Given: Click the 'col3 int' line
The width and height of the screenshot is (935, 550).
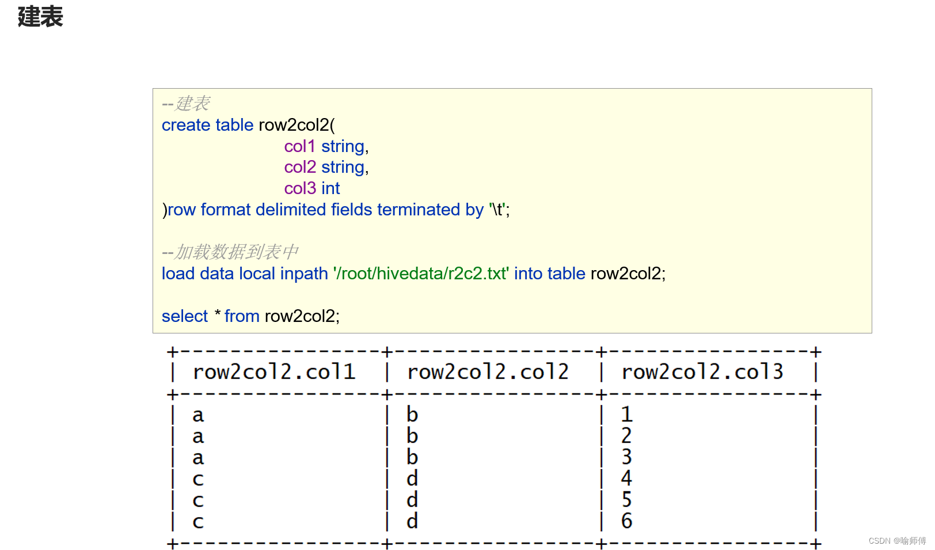Looking at the screenshot, I should tap(312, 188).
